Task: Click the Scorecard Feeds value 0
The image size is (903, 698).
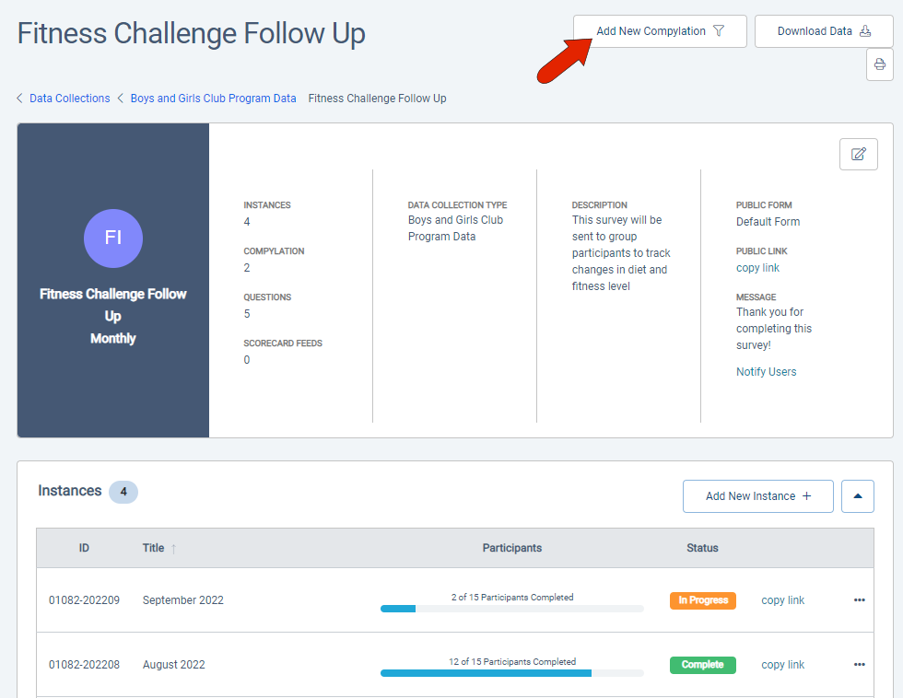Action: (247, 360)
